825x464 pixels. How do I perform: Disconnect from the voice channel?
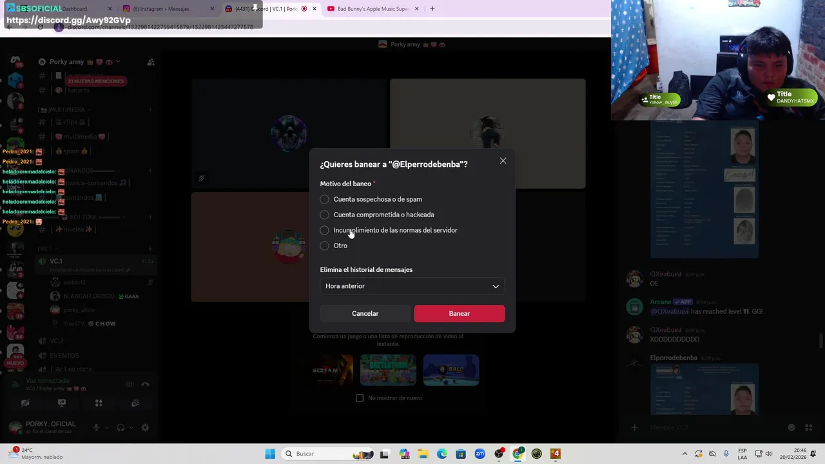pos(145,384)
